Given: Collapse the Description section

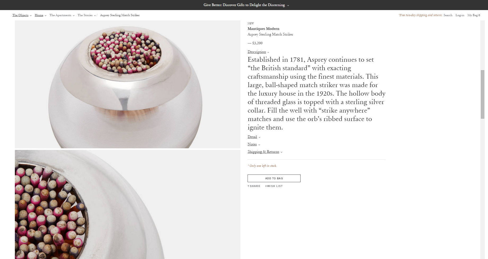Looking at the screenshot, I should [257, 52].
